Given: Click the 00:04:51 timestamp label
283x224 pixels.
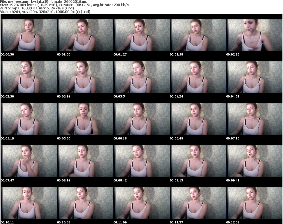Looking at the screenshot, I should click(233, 96).
